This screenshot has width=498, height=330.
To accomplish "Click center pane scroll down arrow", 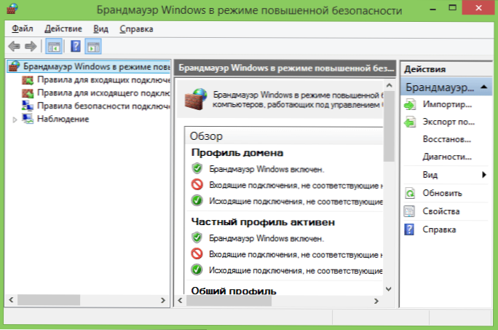I will click(x=389, y=289).
